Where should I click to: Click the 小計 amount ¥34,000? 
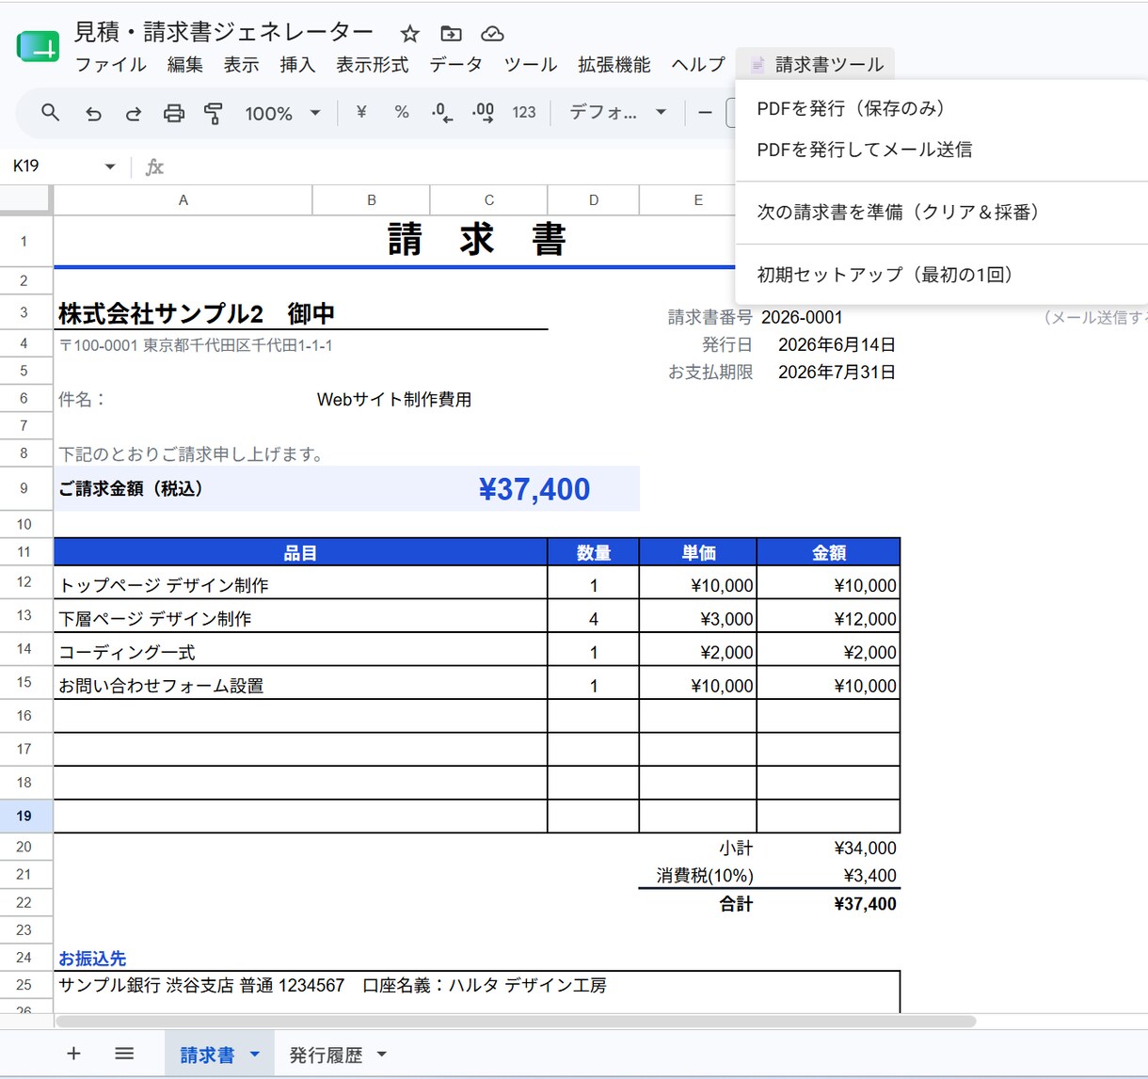pyautogui.click(x=865, y=849)
